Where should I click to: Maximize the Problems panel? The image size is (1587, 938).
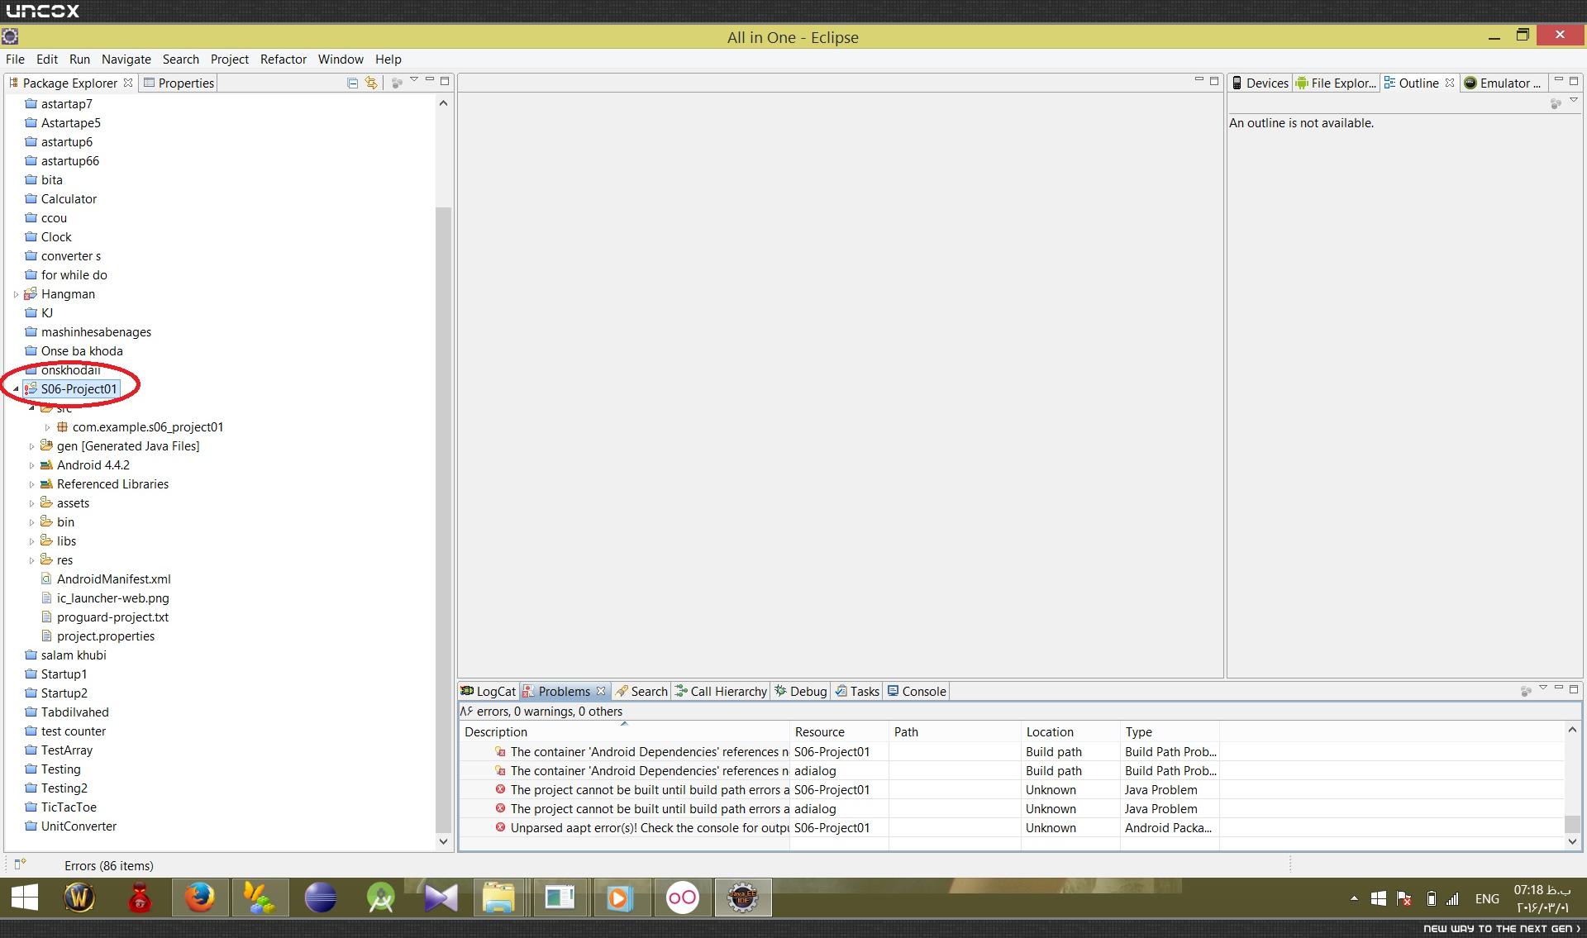coord(1574,688)
